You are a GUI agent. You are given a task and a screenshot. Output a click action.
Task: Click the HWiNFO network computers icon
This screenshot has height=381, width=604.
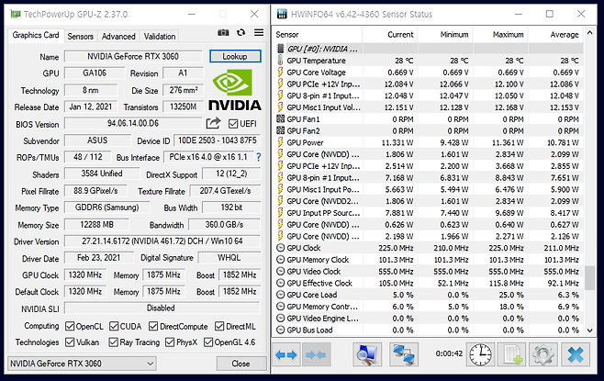pyautogui.click(x=404, y=354)
